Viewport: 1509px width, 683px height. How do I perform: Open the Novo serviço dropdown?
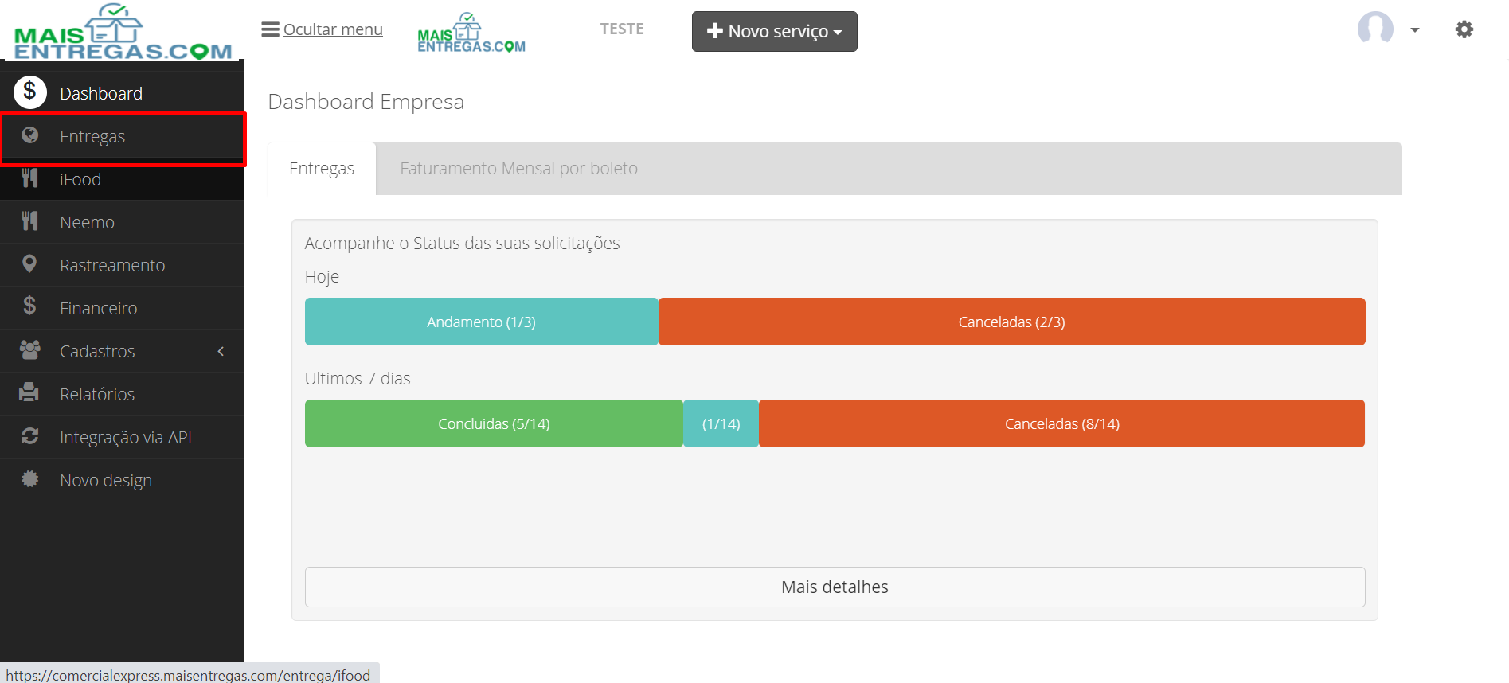[x=774, y=31]
